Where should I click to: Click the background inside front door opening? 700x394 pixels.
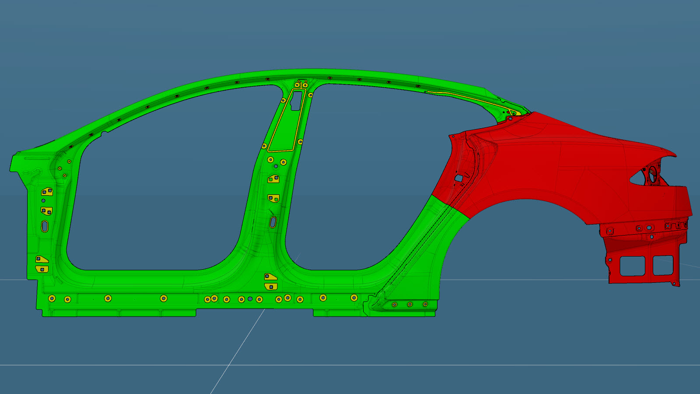tap(157, 184)
